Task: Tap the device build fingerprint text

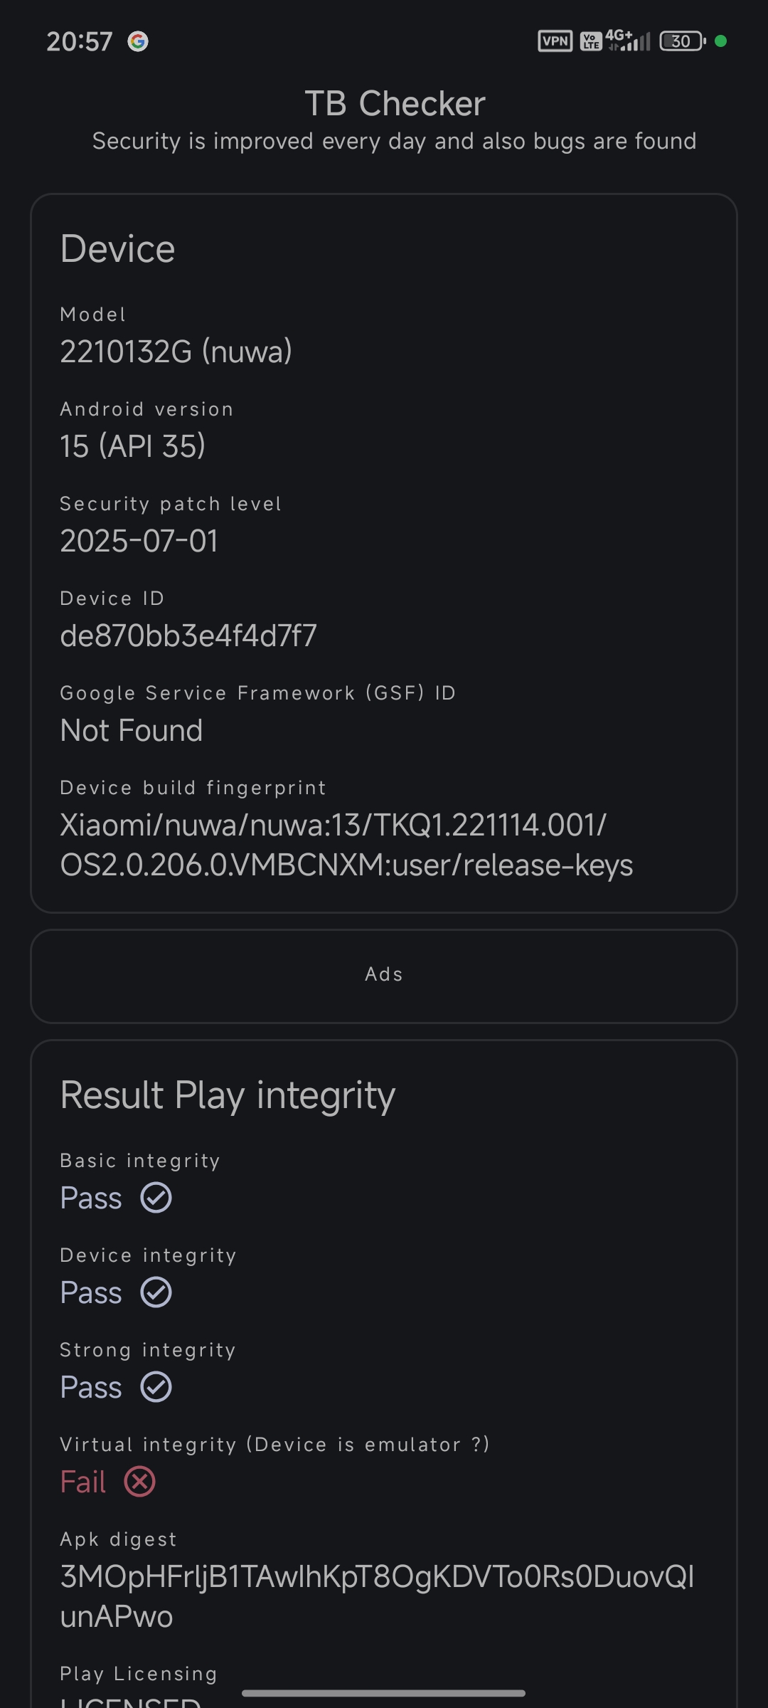Action: (x=346, y=845)
